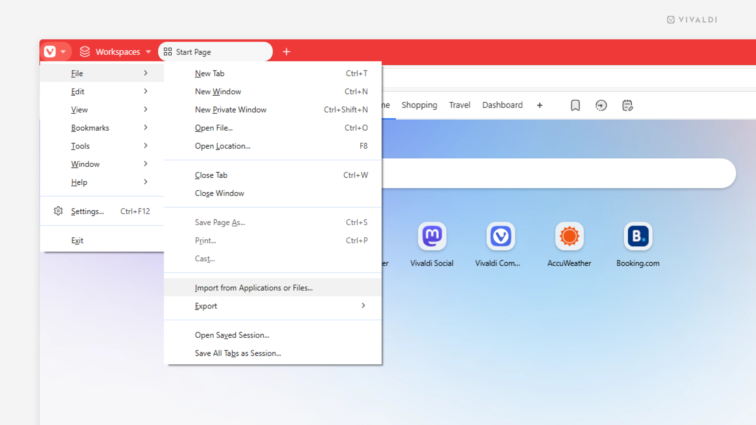The image size is (756, 425).
Task: Choose Close Tab entry
Action: (273, 175)
